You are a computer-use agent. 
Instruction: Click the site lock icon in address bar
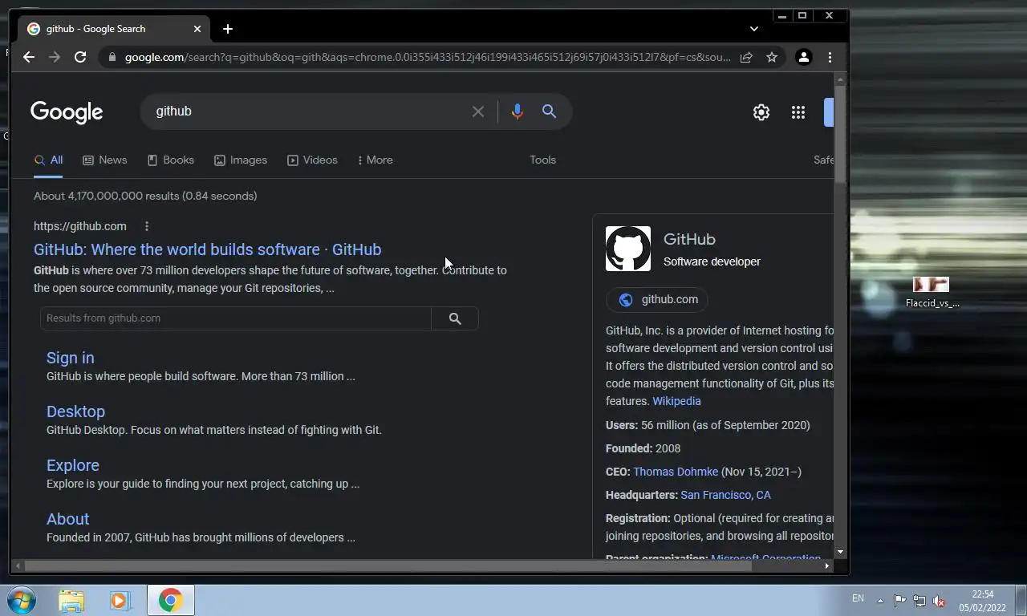[112, 57]
